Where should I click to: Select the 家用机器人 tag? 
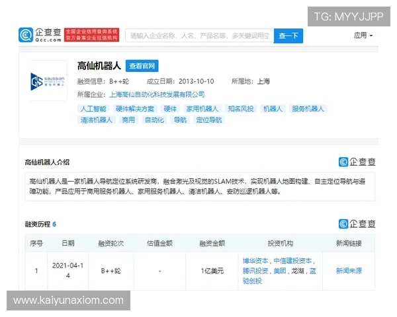click(202, 109)
